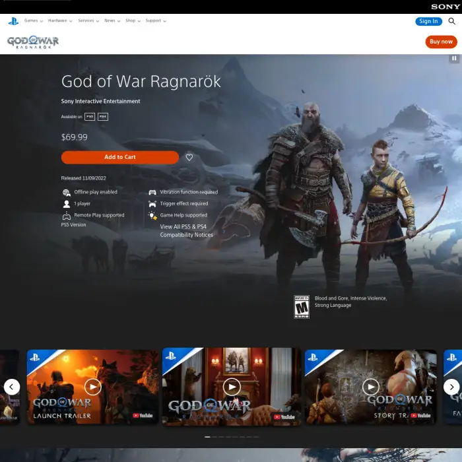462x462 pixels.
Task: Click the PS4 platform tag
Action: tap(103, 117)
